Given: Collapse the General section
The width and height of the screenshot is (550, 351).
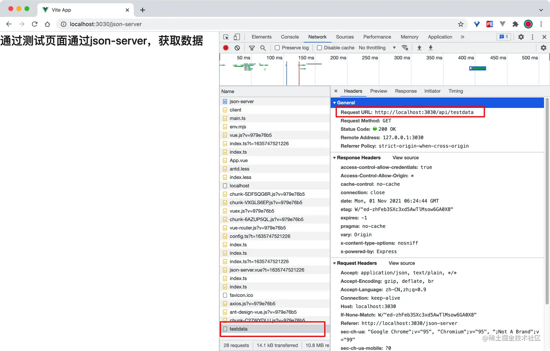Looking at the screenshot, I should [x=335, y=103].
